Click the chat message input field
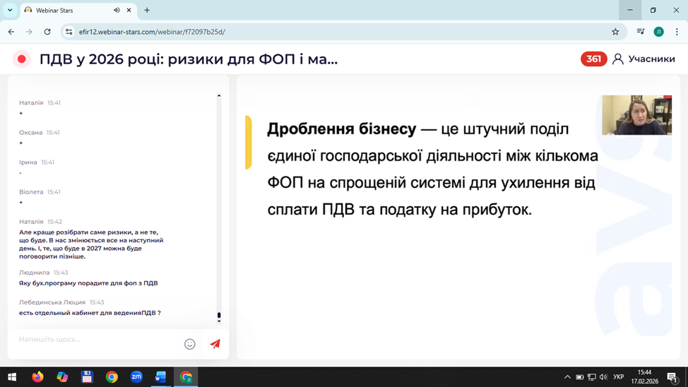 [x=95, y=340]
